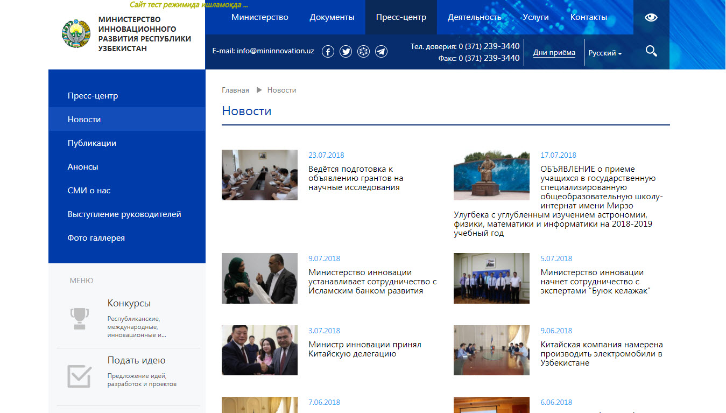Go to Фото галлерея in sidebar
Viewport: 726px width, 413px height.
point(96,238)
